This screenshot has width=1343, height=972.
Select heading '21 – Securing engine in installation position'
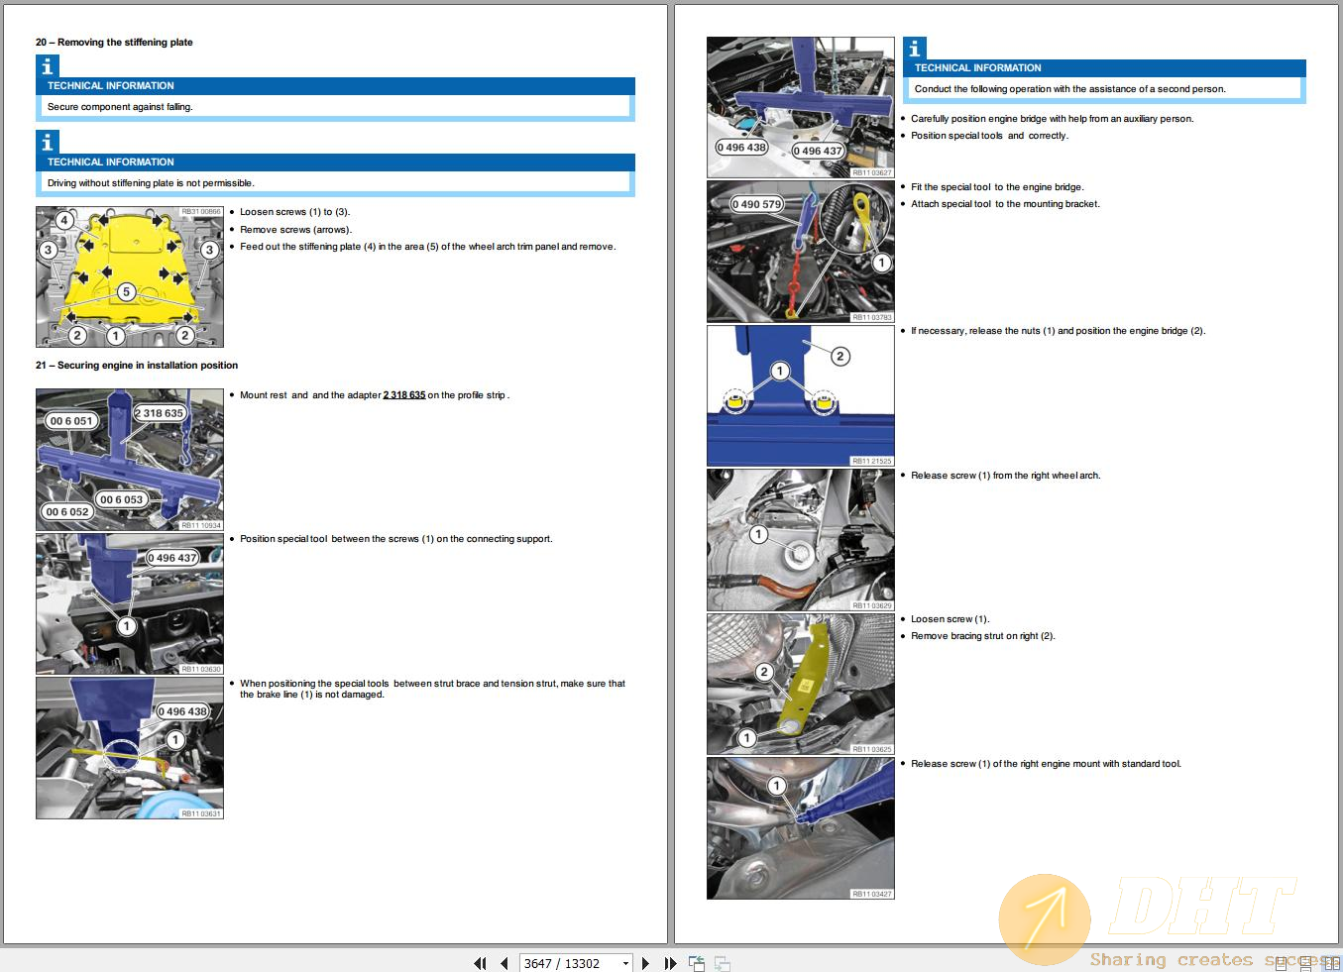(x=137, y=366)
